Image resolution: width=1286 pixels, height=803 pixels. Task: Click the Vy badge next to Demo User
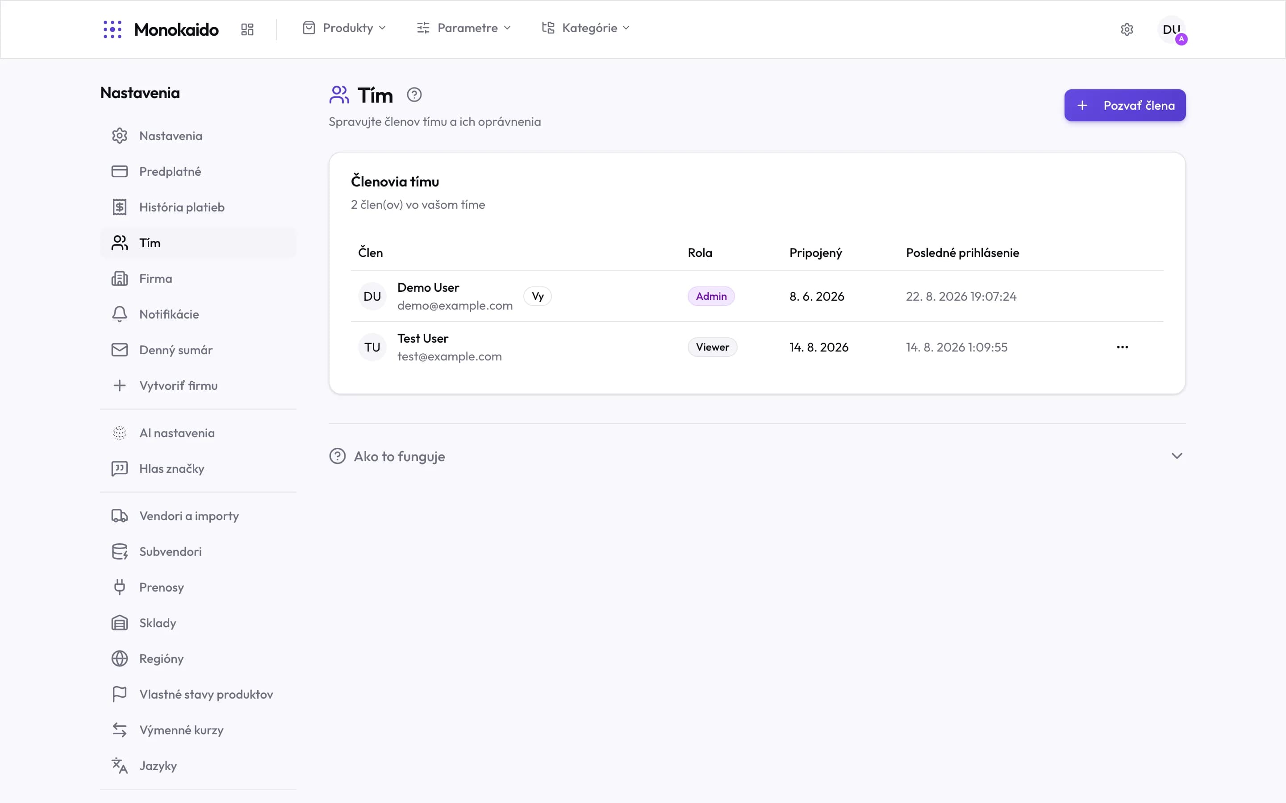coord(537,296)
